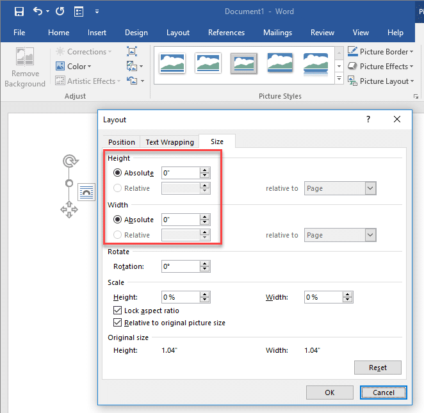The width and height of the screenshot is (424, 413).
Task: Click the touch/mouse mode icon in title bar
Action: (x=79, y=12)
